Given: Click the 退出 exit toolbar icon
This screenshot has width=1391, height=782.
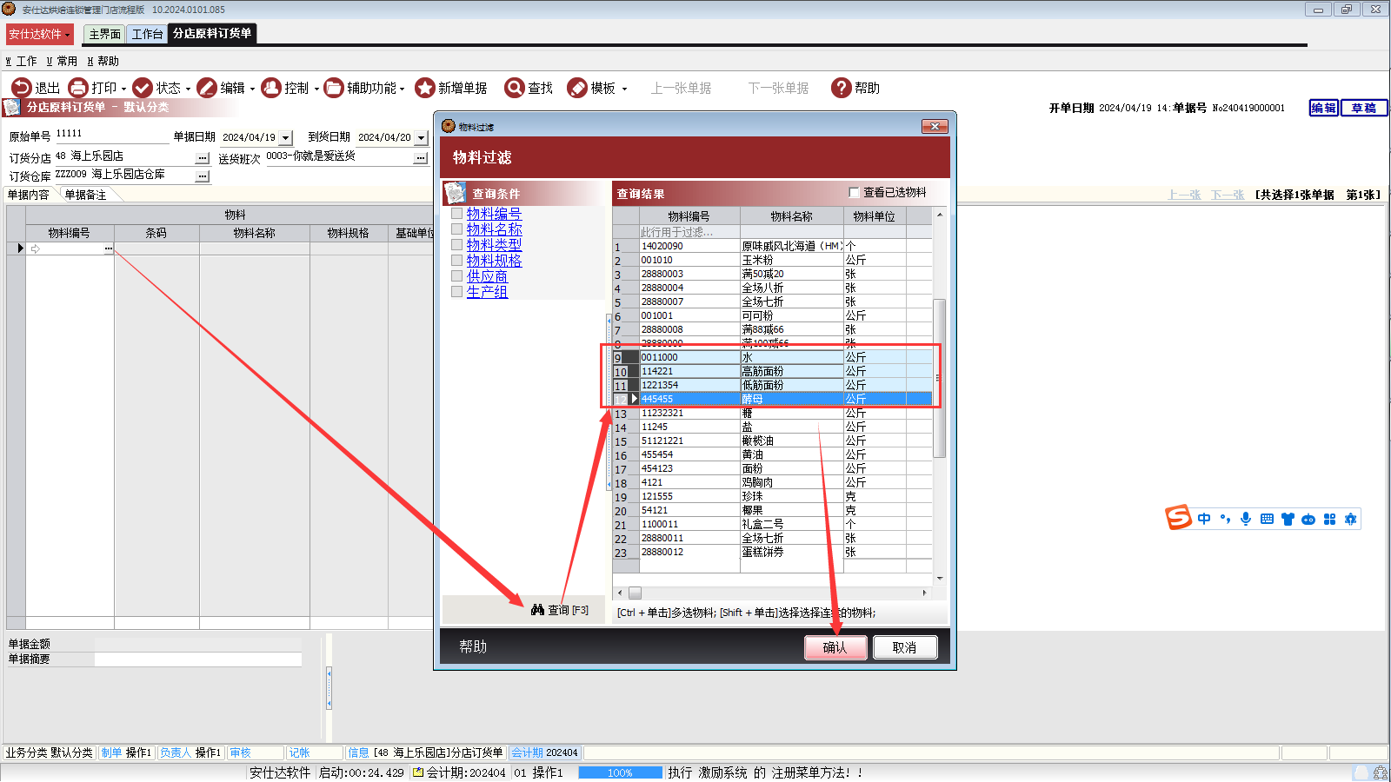Looking at the screenshot, I should (21, 88).
